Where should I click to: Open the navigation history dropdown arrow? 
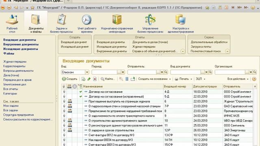click(27, 8)
